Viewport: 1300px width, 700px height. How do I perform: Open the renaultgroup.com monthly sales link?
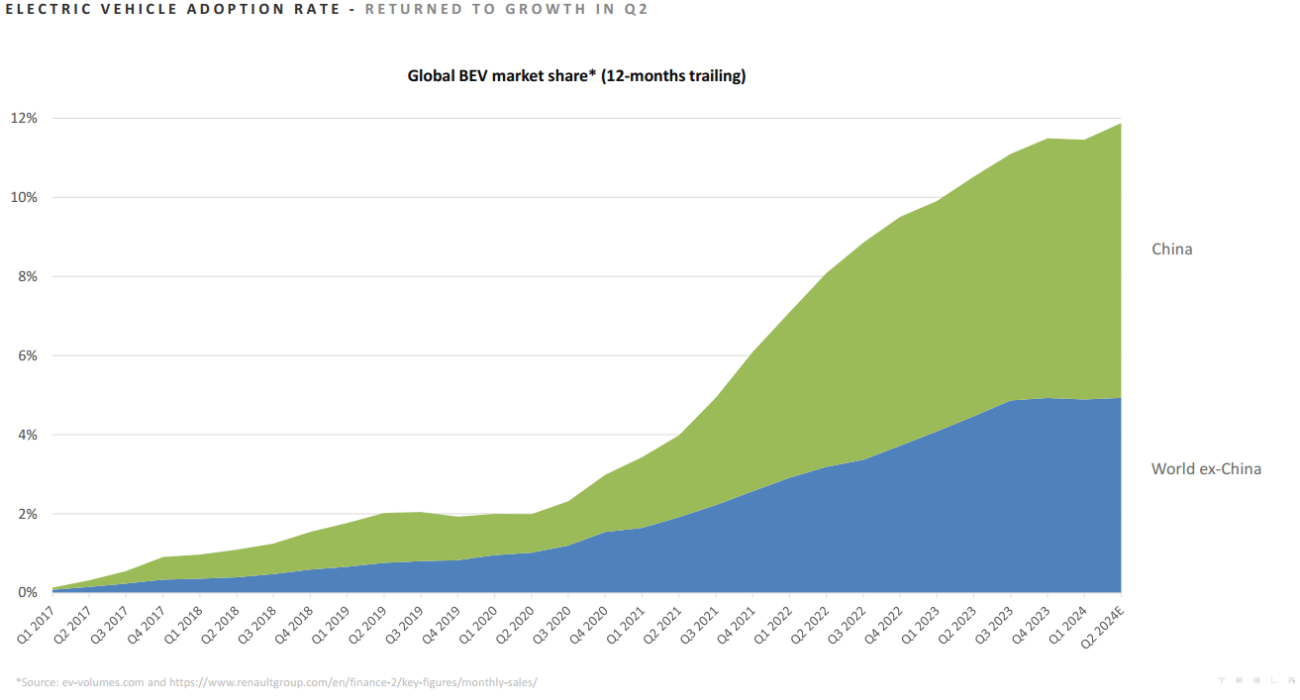[353, 682]
